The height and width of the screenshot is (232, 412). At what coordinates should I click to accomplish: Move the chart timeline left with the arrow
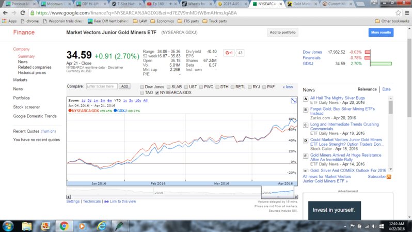pos(69,197)
